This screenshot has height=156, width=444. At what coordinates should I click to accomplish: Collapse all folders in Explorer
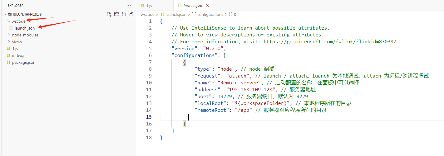pos(131,14)
